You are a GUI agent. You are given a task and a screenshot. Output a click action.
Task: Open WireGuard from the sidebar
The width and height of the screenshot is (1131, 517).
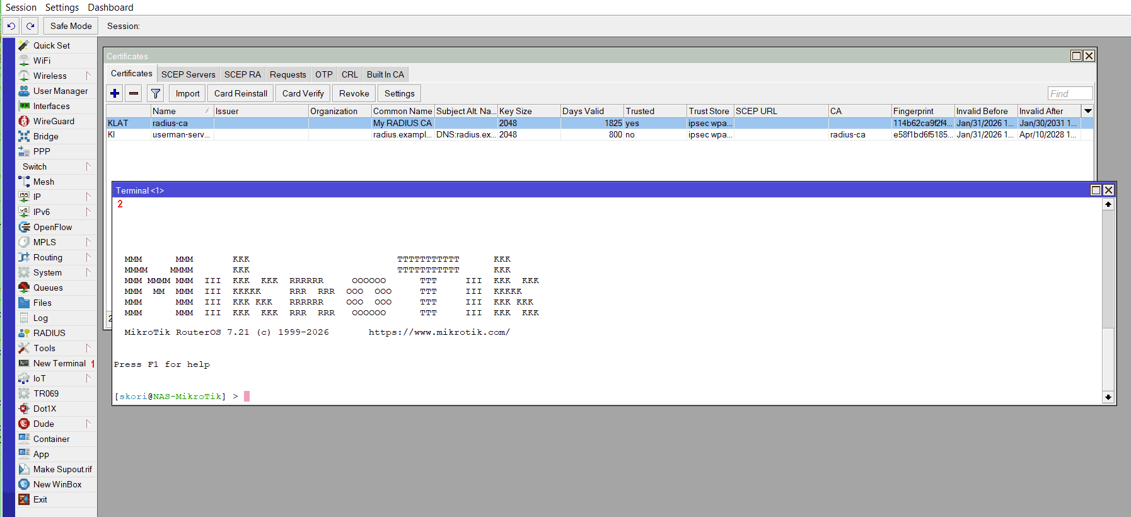pos(54,121)
